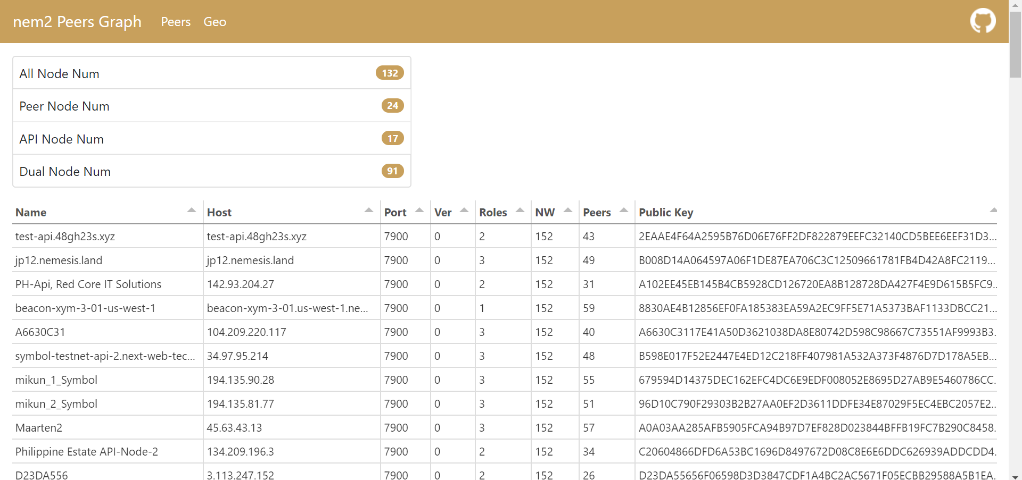Image resolution: width=1022 pixels, height=480 pixels.
Task: Select the PH-Api, Red Core IT Solutions cell
Action: [108, 284]
